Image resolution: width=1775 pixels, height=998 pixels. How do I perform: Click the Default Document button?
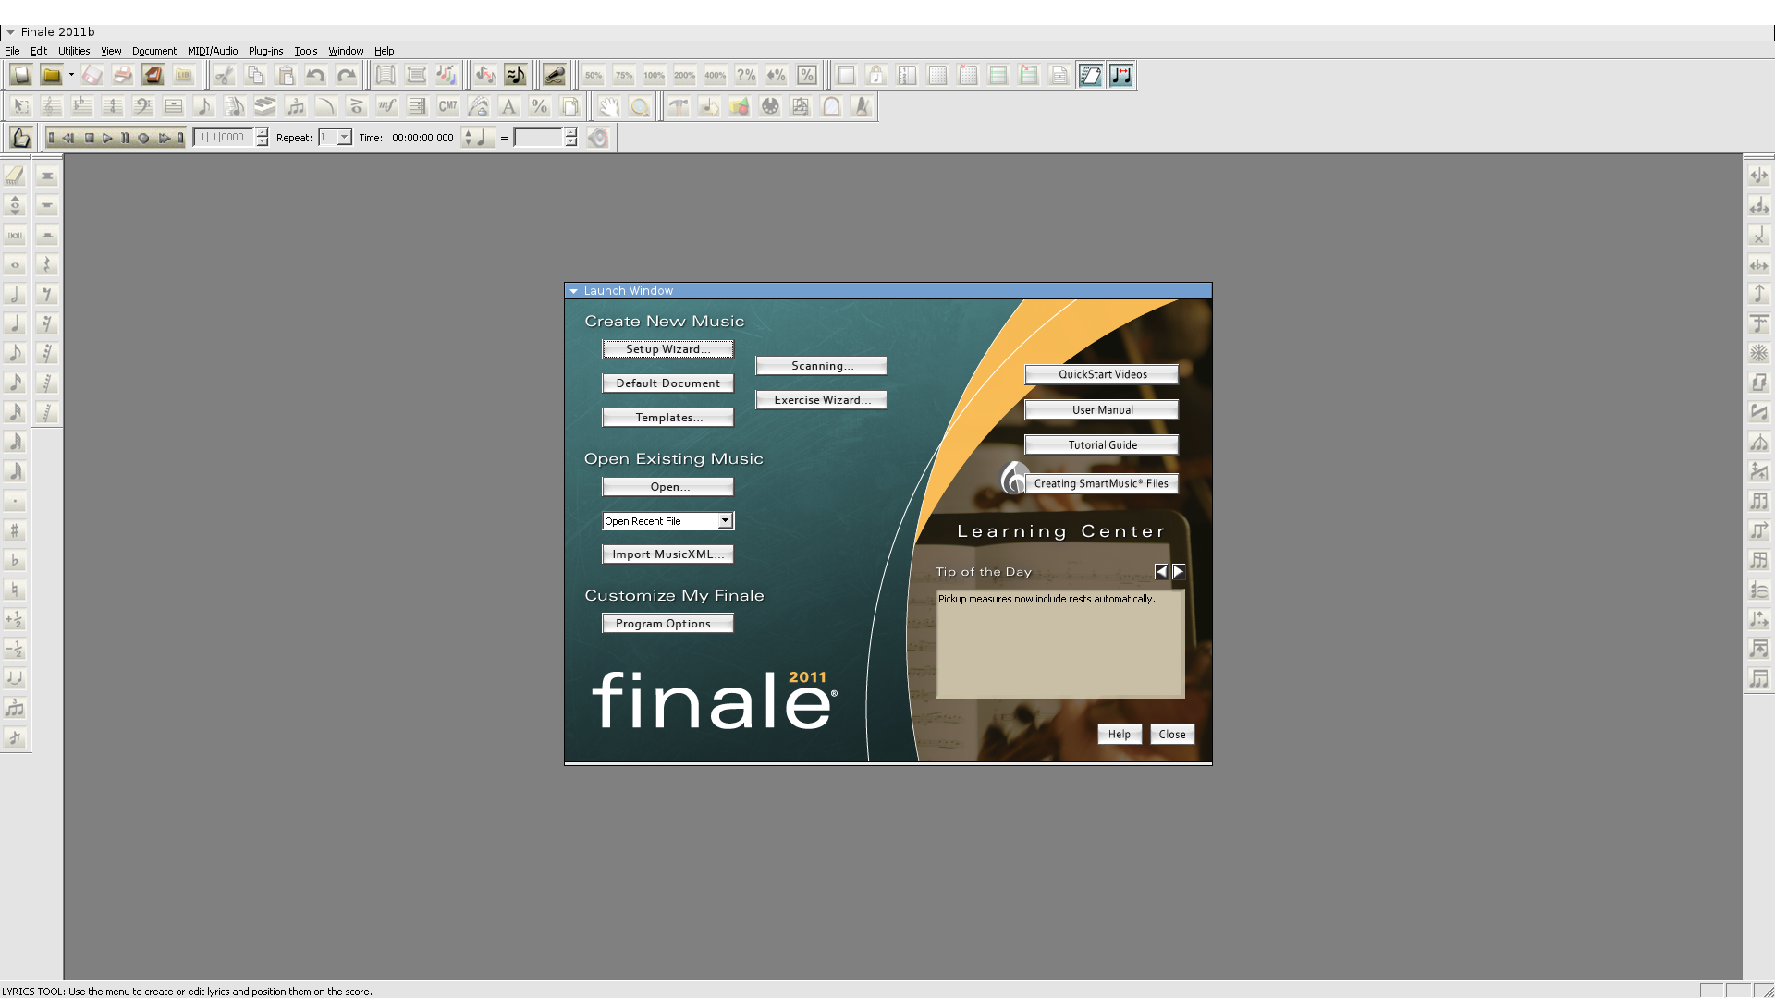click(667, 383)
